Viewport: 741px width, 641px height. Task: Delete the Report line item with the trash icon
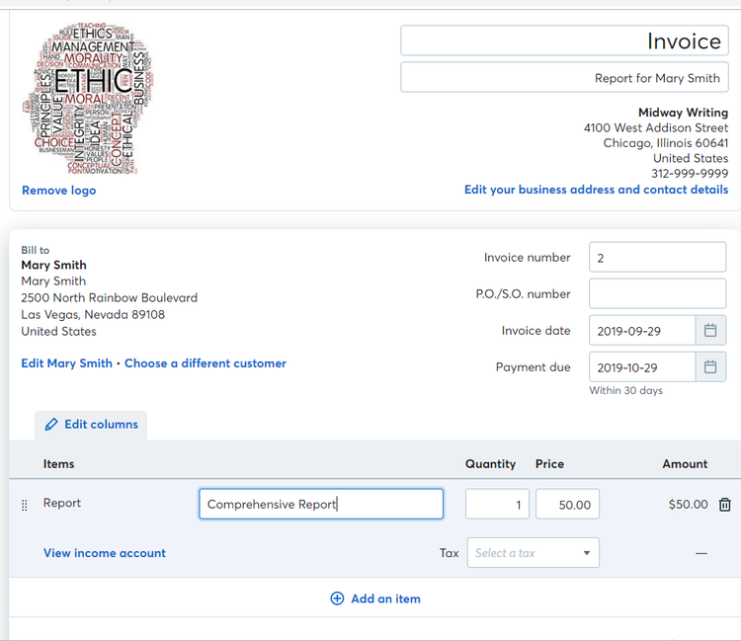(x=724, y=505)
